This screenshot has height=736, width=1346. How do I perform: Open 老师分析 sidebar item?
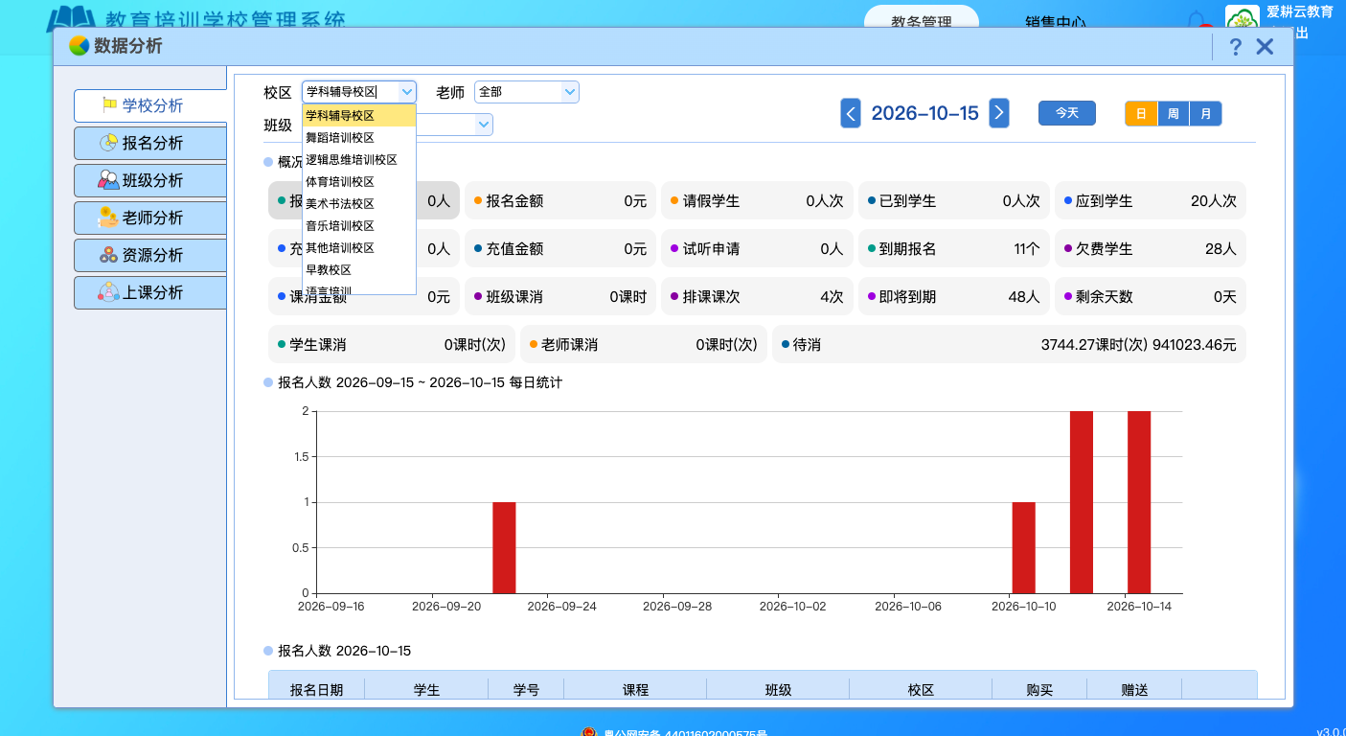150,218
